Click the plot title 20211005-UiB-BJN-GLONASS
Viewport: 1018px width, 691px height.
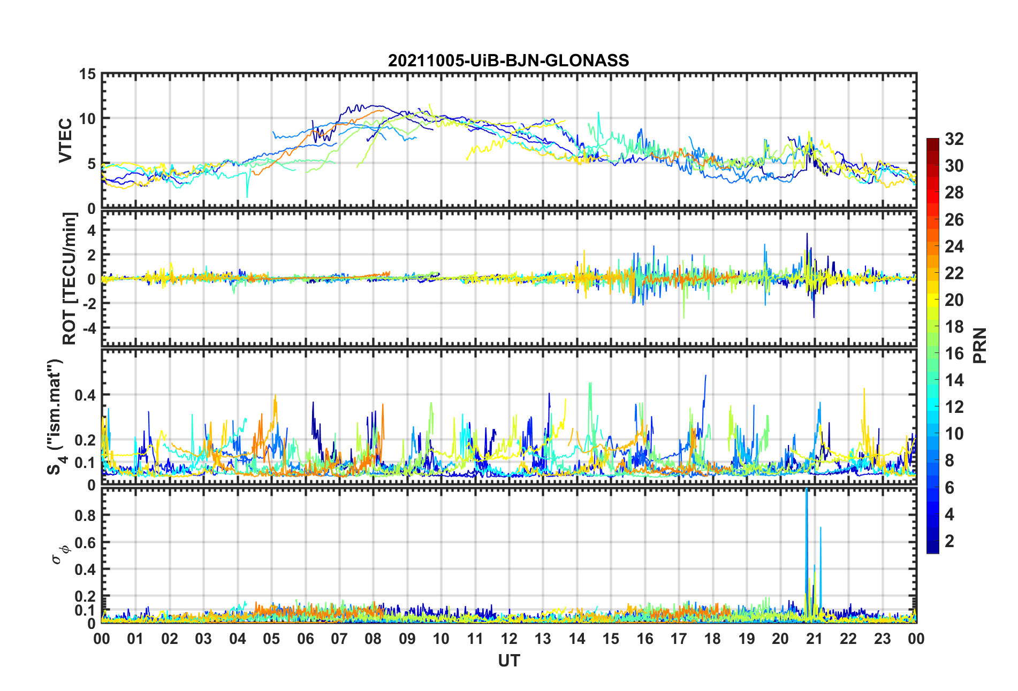pos(508,60)
